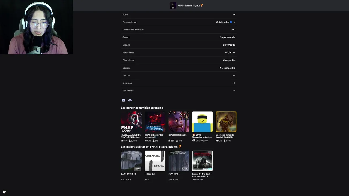Click the 'Supervivencia' genre value

point(228,37)
